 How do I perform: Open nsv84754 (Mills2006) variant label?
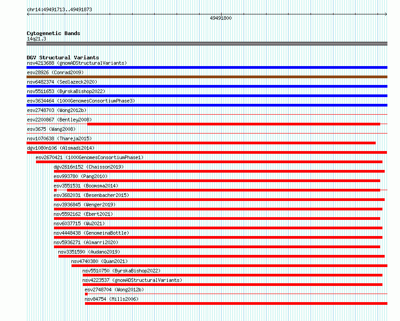[111, 299]
